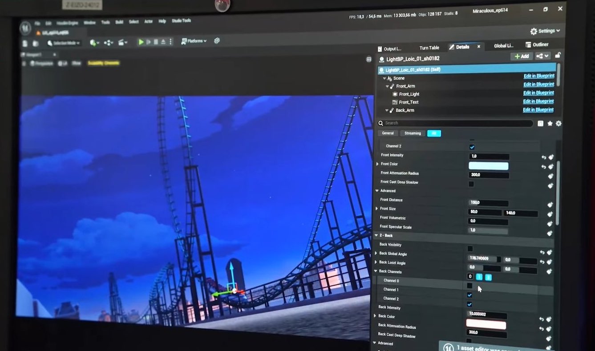Reset Front Color to default arrow
Viewport: 595px width, 351px height.
(x=543, y=166)
